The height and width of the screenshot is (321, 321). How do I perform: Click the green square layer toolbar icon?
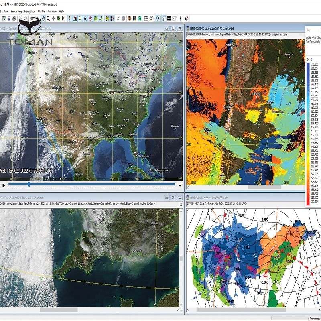click(95, 19)
